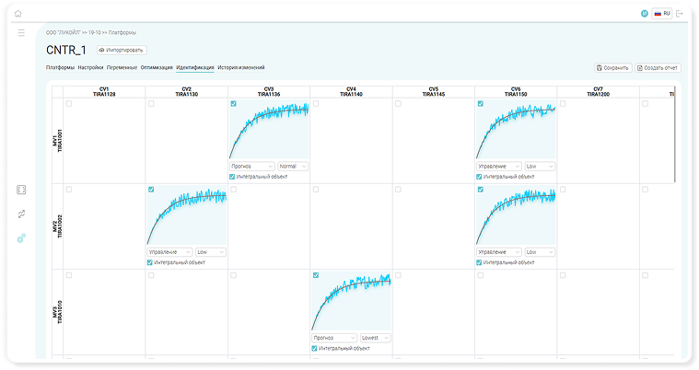Image resolution: width=699 pixels, height=370 pixels.
Task: Click the MV1/CV6 response chart thumbnail
Action: tap(517, 131)
